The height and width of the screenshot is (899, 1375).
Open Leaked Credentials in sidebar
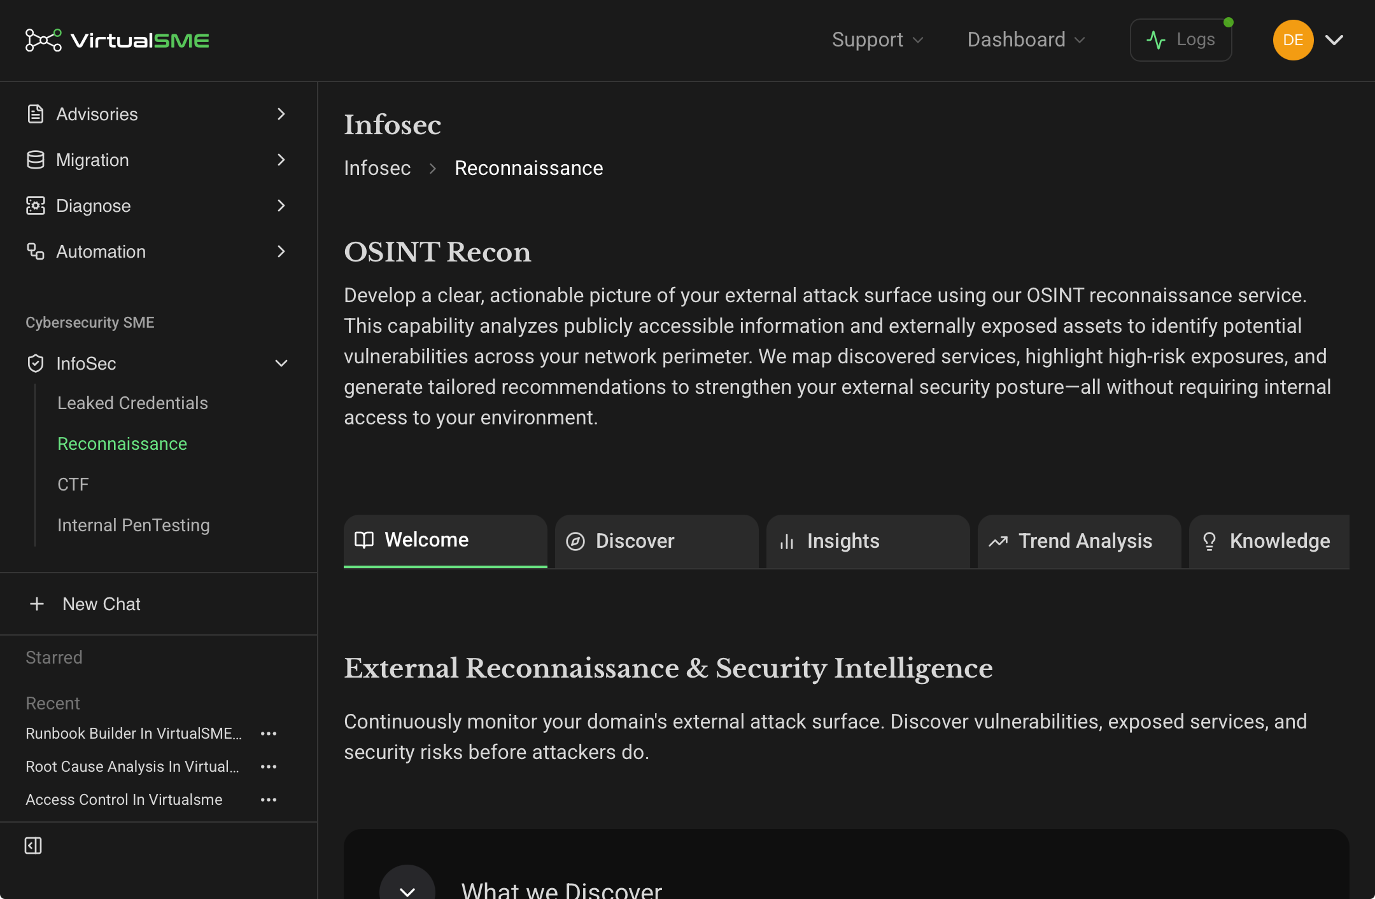pos(132,403)
